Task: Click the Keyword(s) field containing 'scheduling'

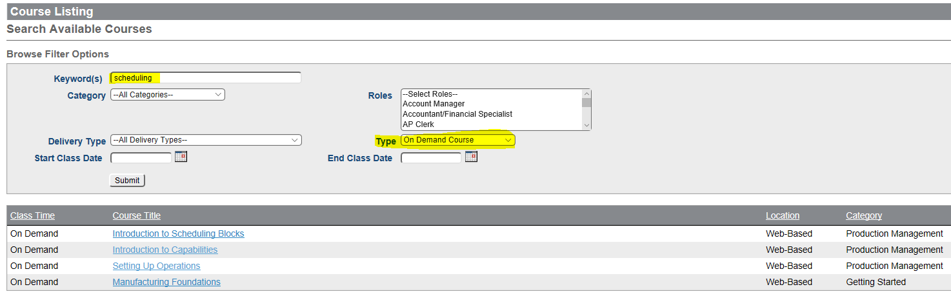Action: pos(206,78)
